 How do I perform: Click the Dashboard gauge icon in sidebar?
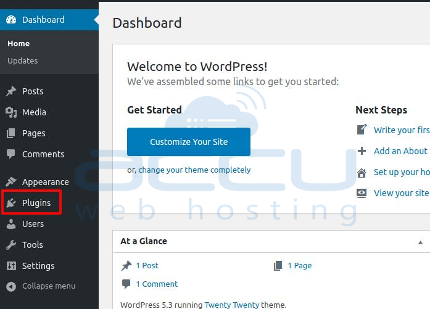(11, 20)
